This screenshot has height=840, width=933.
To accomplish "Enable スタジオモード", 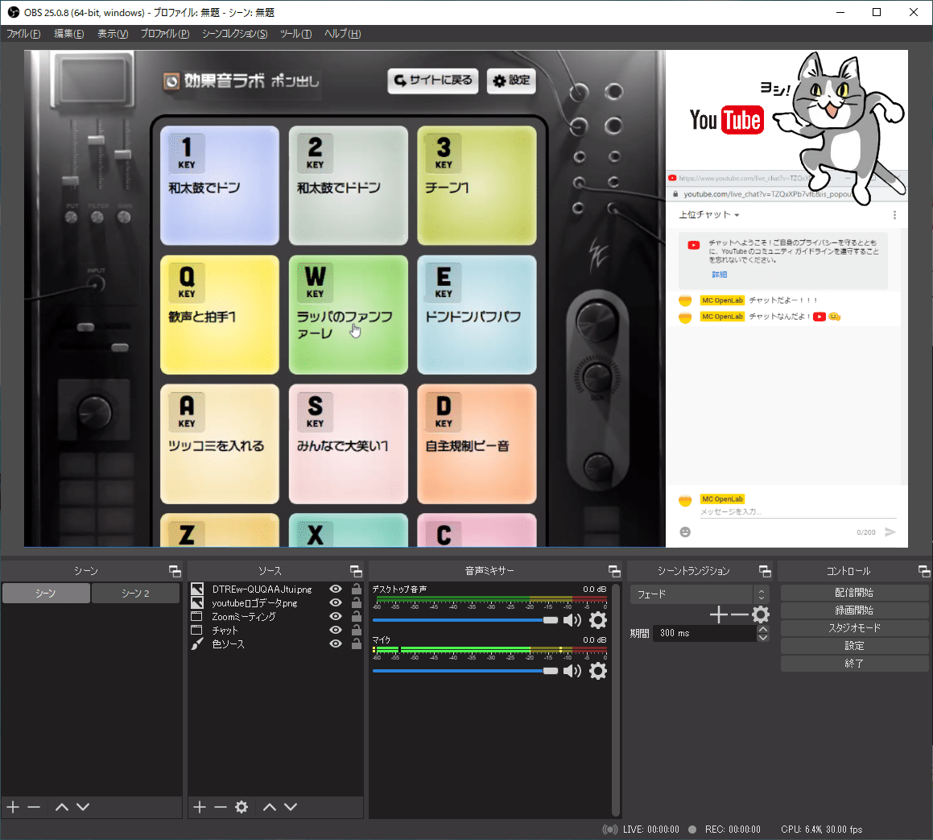I will click(854, 627).
